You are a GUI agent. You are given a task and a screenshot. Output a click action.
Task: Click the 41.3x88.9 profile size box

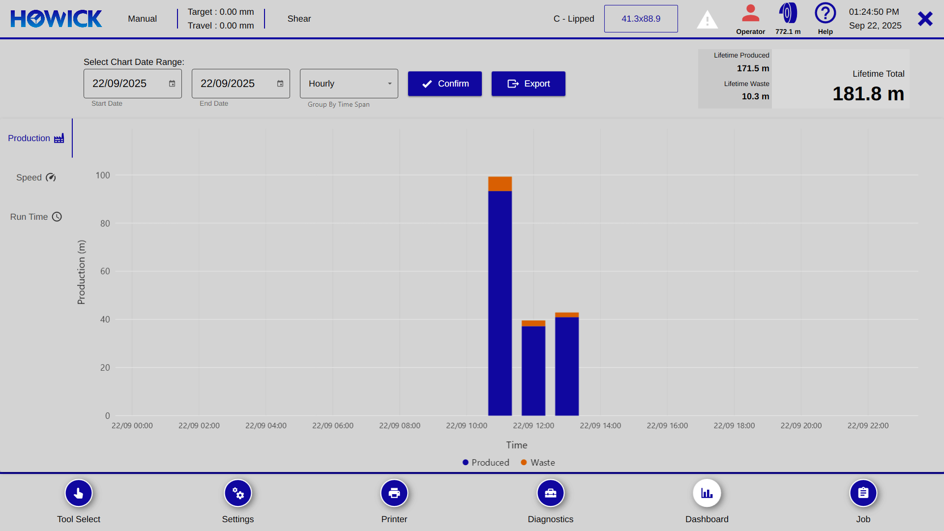[x=641, y=19]
